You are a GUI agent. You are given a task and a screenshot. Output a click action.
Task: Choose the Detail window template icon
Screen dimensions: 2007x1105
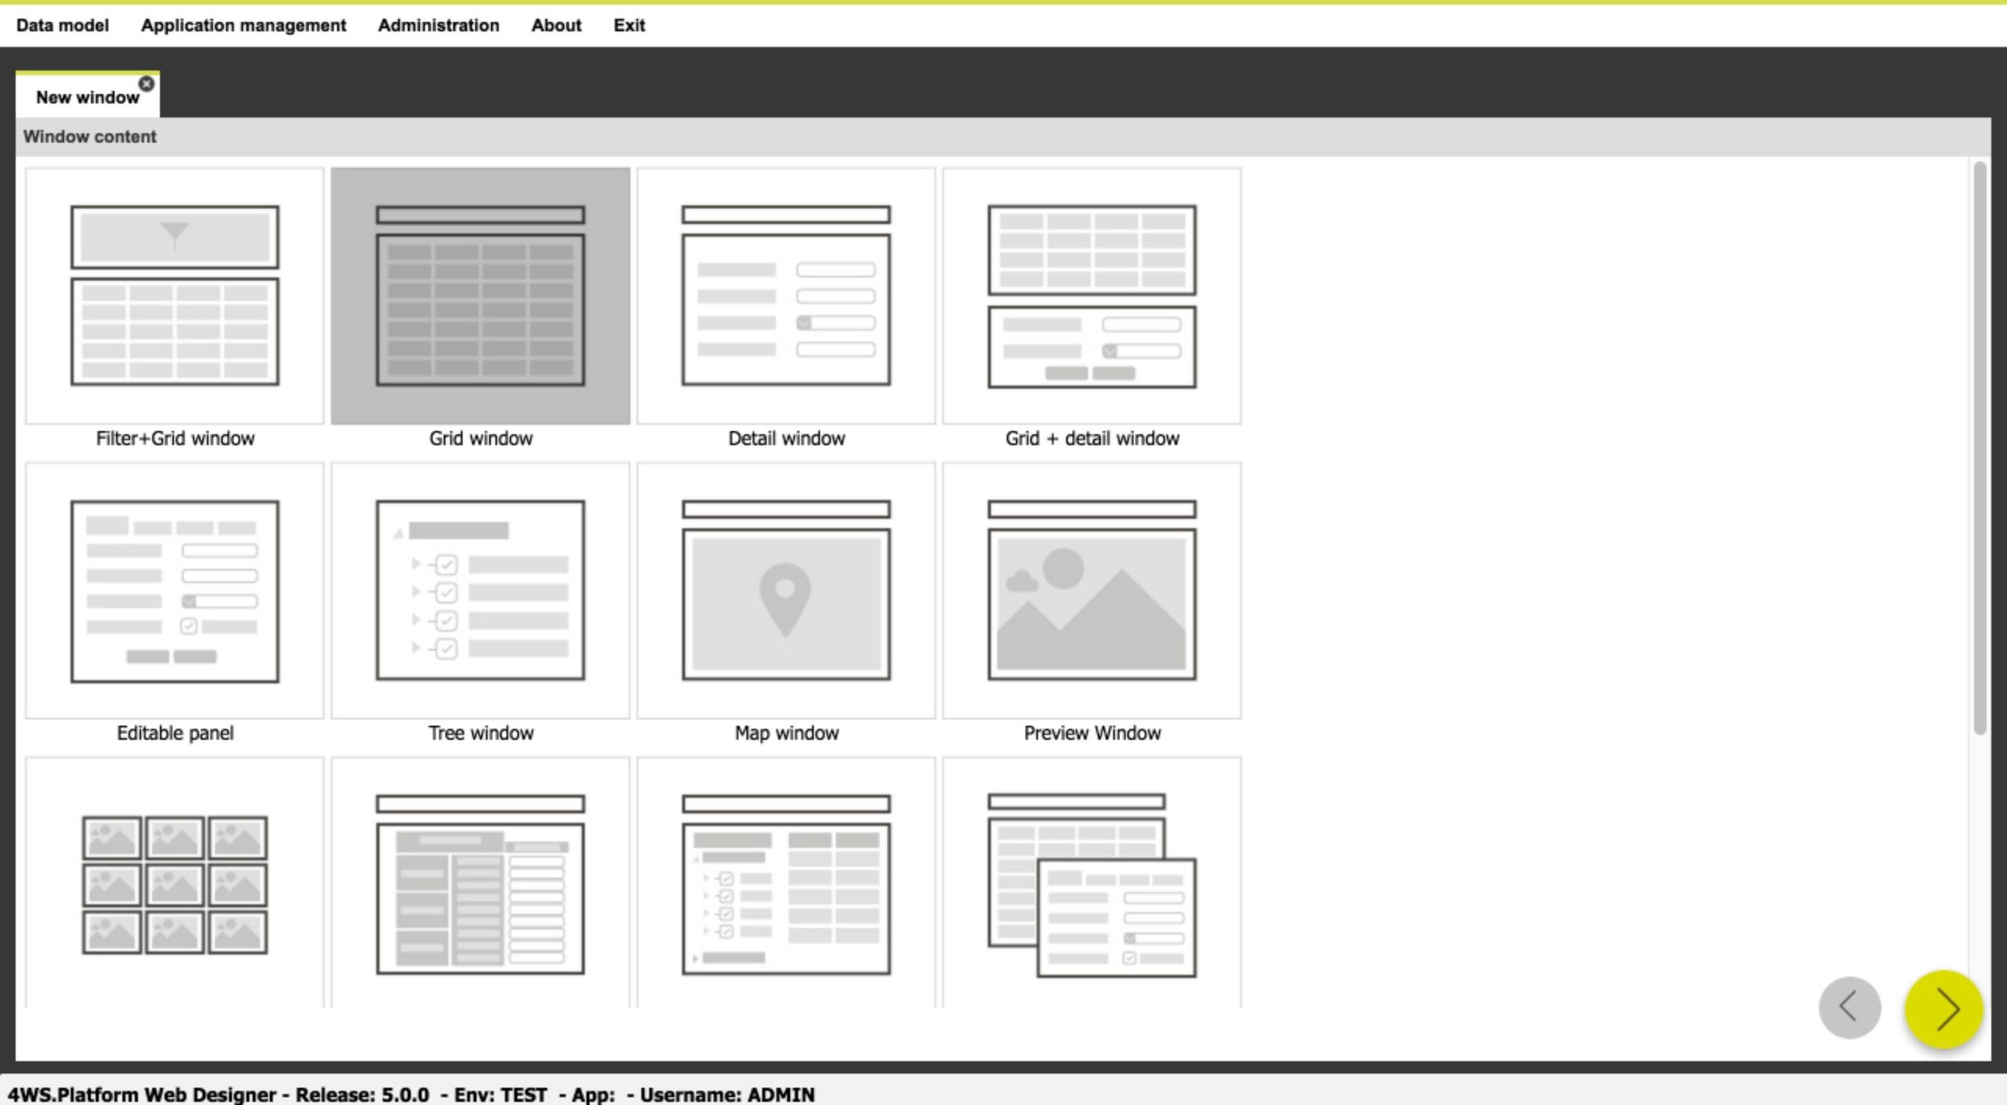(x=786, y=295)
